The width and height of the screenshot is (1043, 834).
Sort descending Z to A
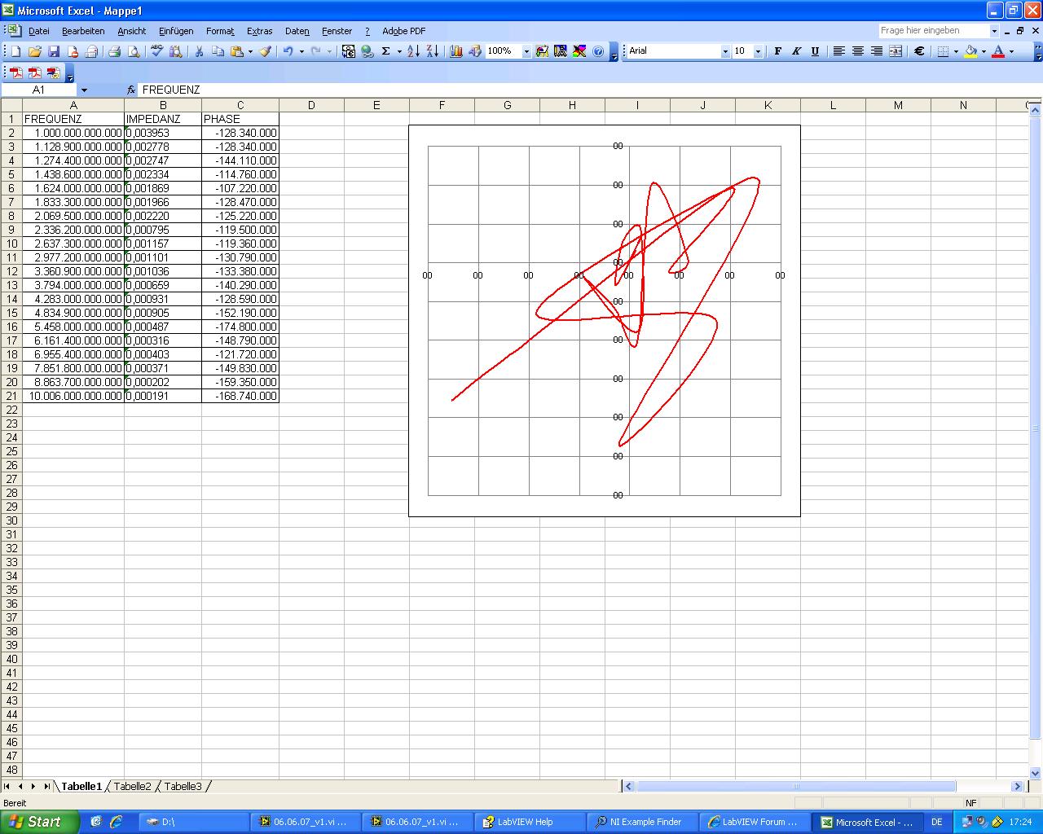(x=433, y=51)
